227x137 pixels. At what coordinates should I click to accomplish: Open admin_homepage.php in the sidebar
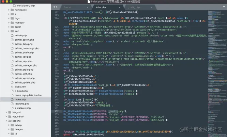click(27, 48)
